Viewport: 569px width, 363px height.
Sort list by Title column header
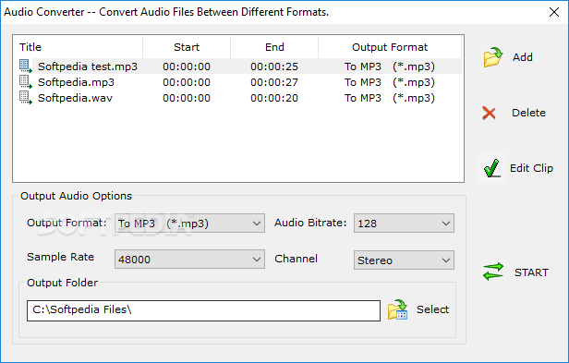78,47
